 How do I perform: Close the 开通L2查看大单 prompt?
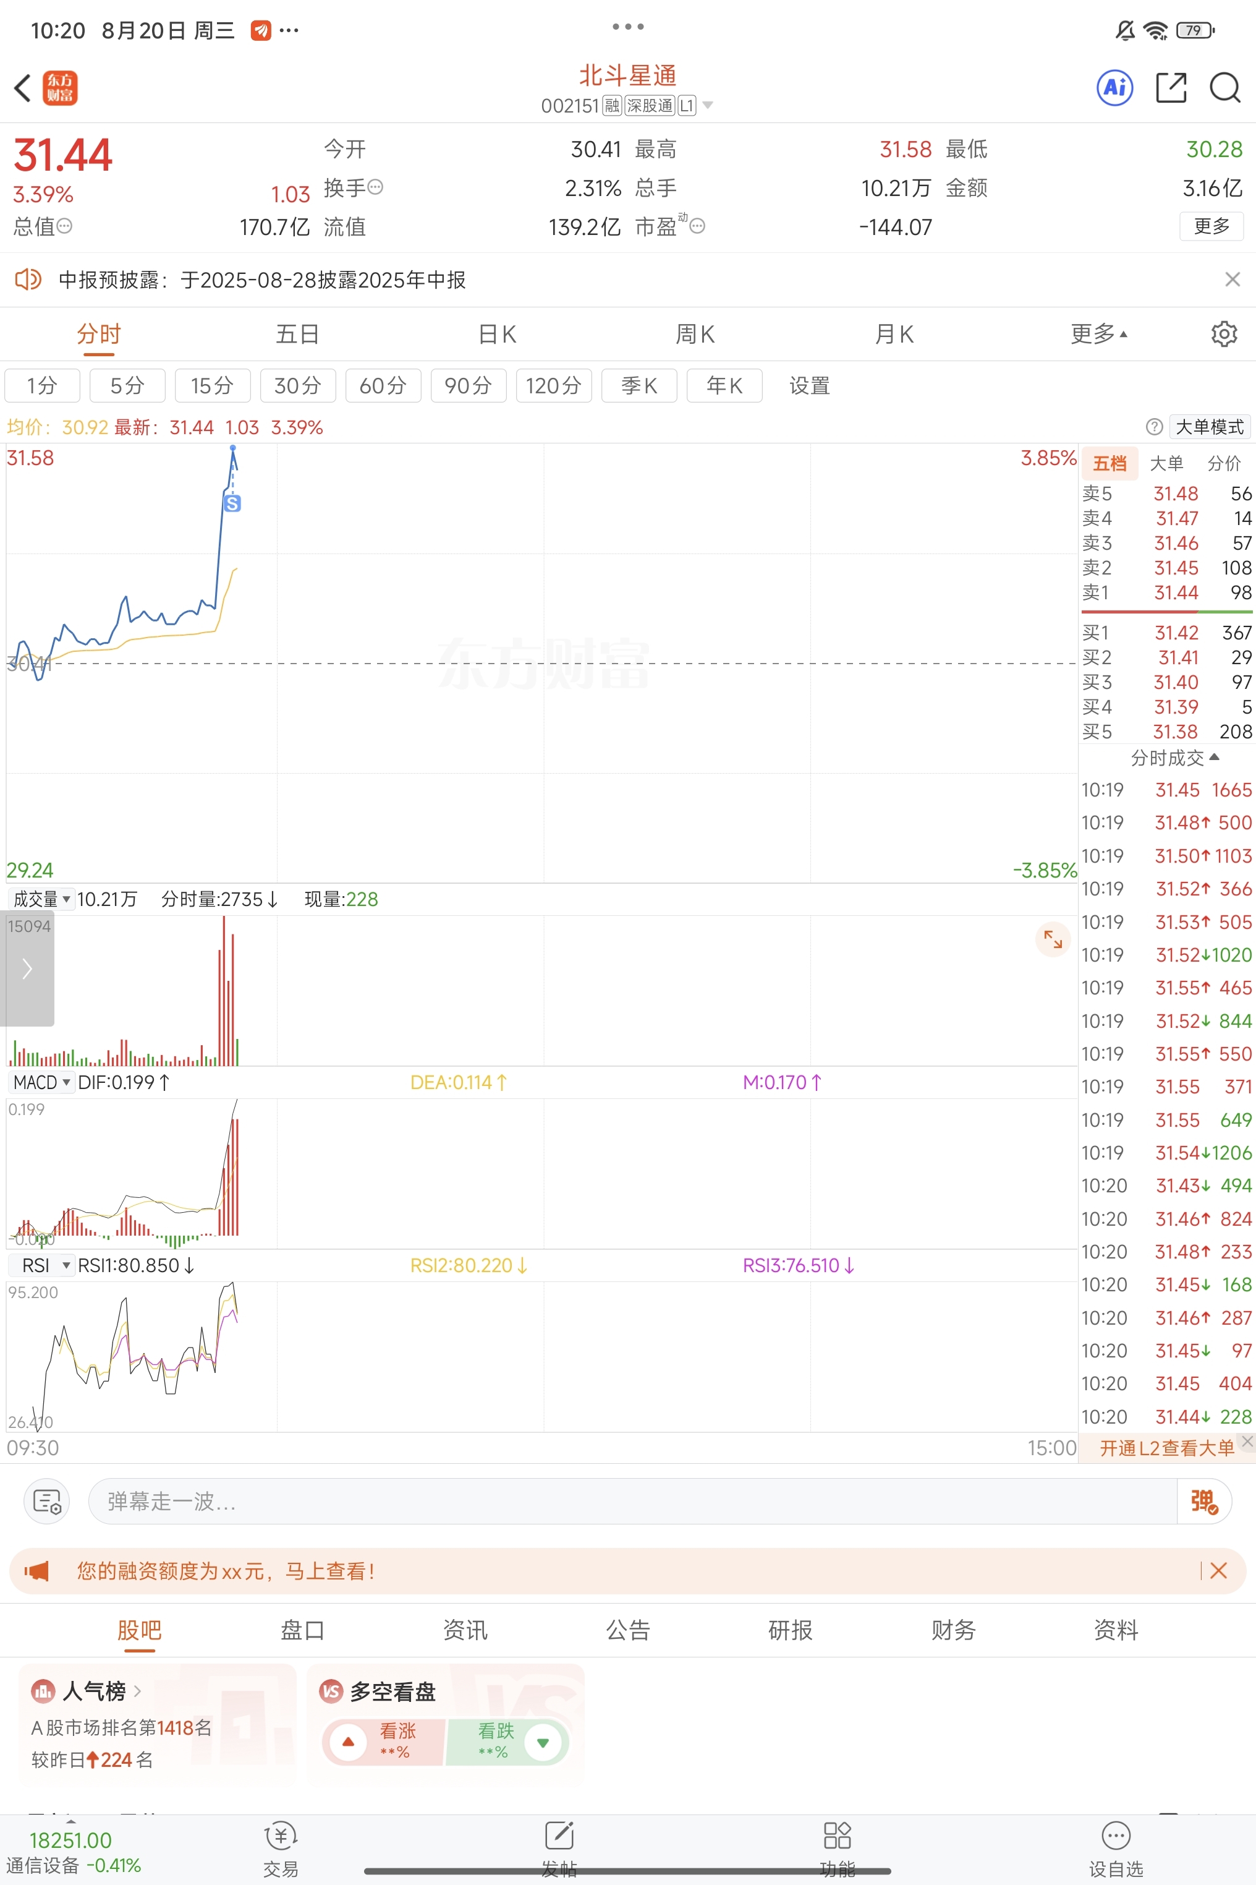pos(1247,1440)
